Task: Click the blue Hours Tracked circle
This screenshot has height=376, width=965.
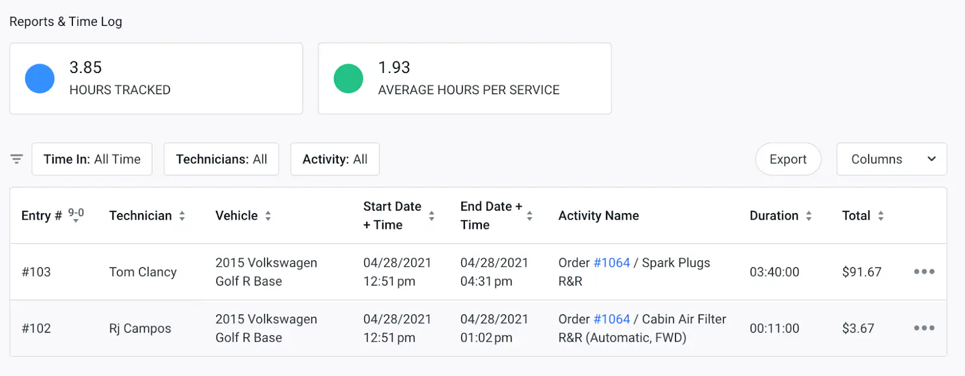Action: tap(40, 78)
